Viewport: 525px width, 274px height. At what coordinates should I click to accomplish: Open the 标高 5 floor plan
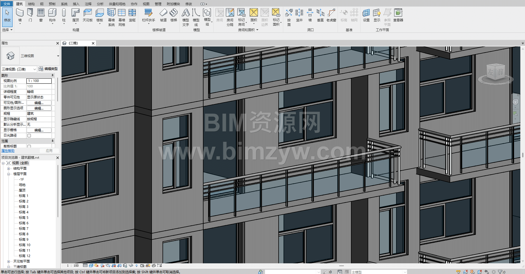[x=23, y=218]
